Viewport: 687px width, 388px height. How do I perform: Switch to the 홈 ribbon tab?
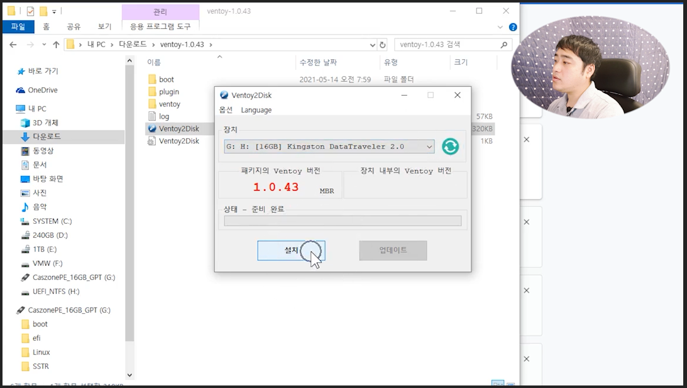46,26
